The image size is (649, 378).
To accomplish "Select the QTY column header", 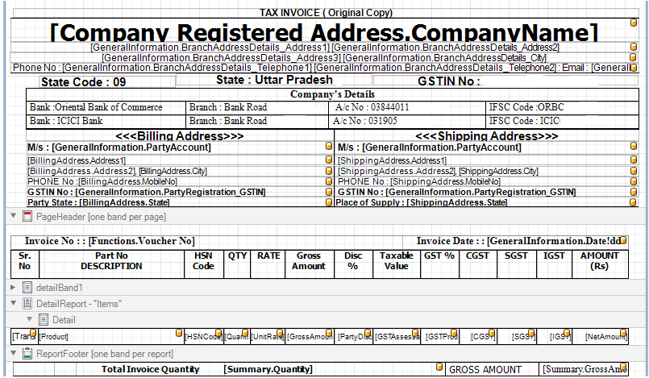I will pyautogui.click(x=237, y=263).
